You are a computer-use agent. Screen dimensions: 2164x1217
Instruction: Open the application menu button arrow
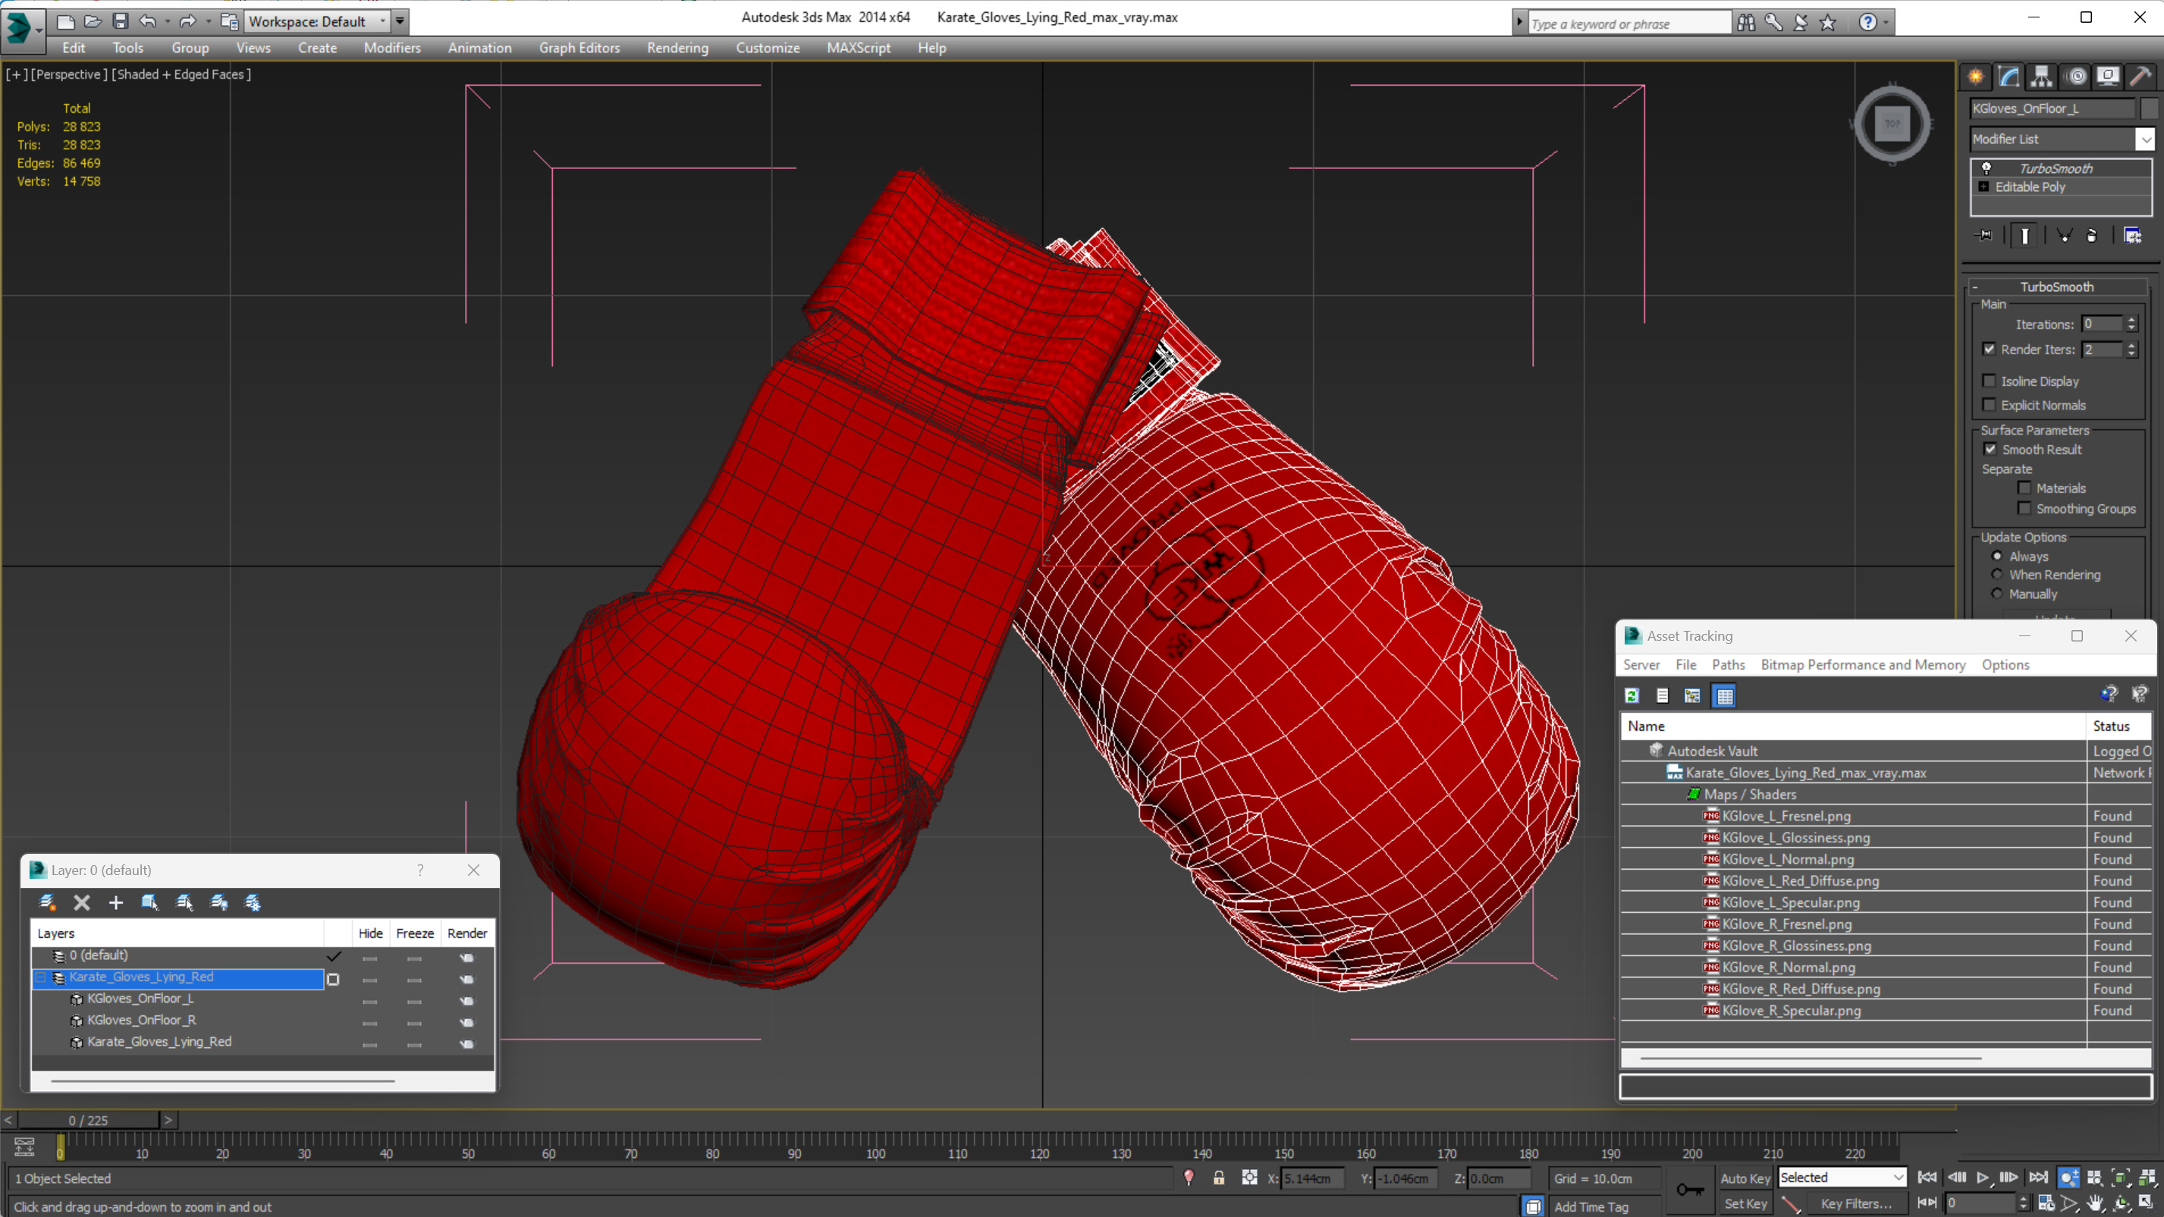click(39, 31)
